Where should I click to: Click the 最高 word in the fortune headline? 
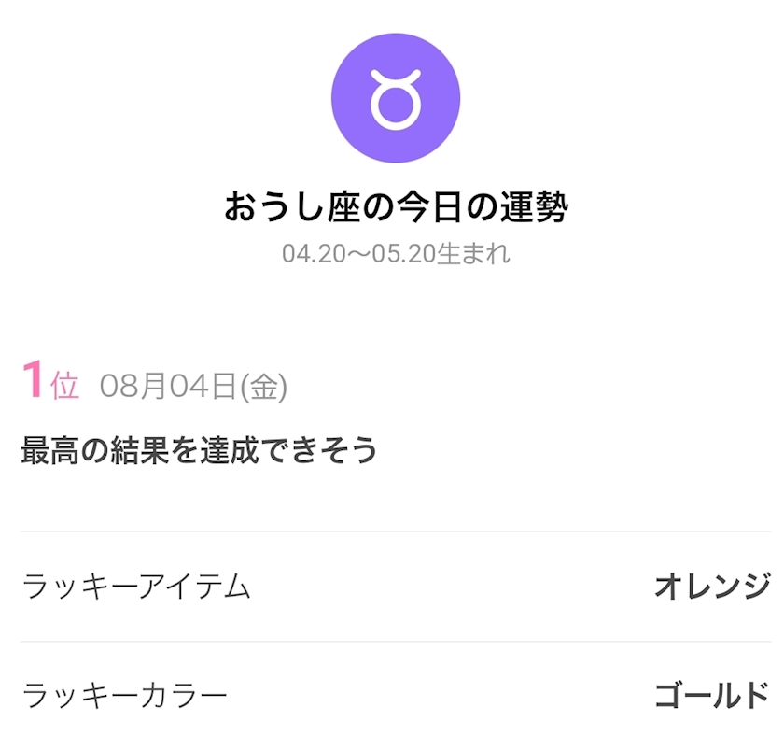click(x=50, y=450)
